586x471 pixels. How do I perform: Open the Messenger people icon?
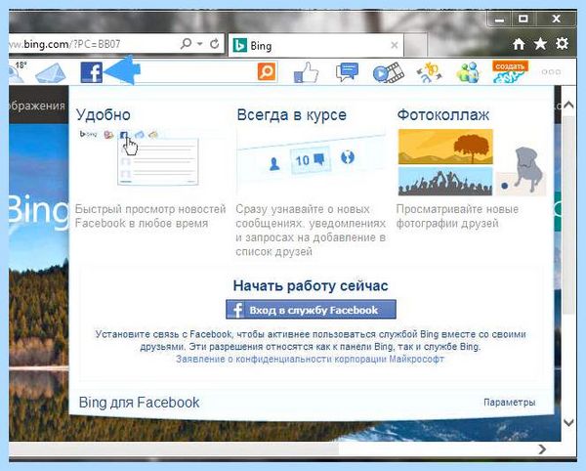[468, 72]
